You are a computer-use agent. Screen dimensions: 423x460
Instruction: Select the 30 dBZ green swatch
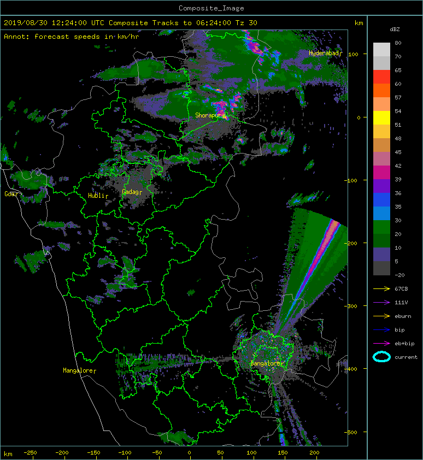(381, 227)
